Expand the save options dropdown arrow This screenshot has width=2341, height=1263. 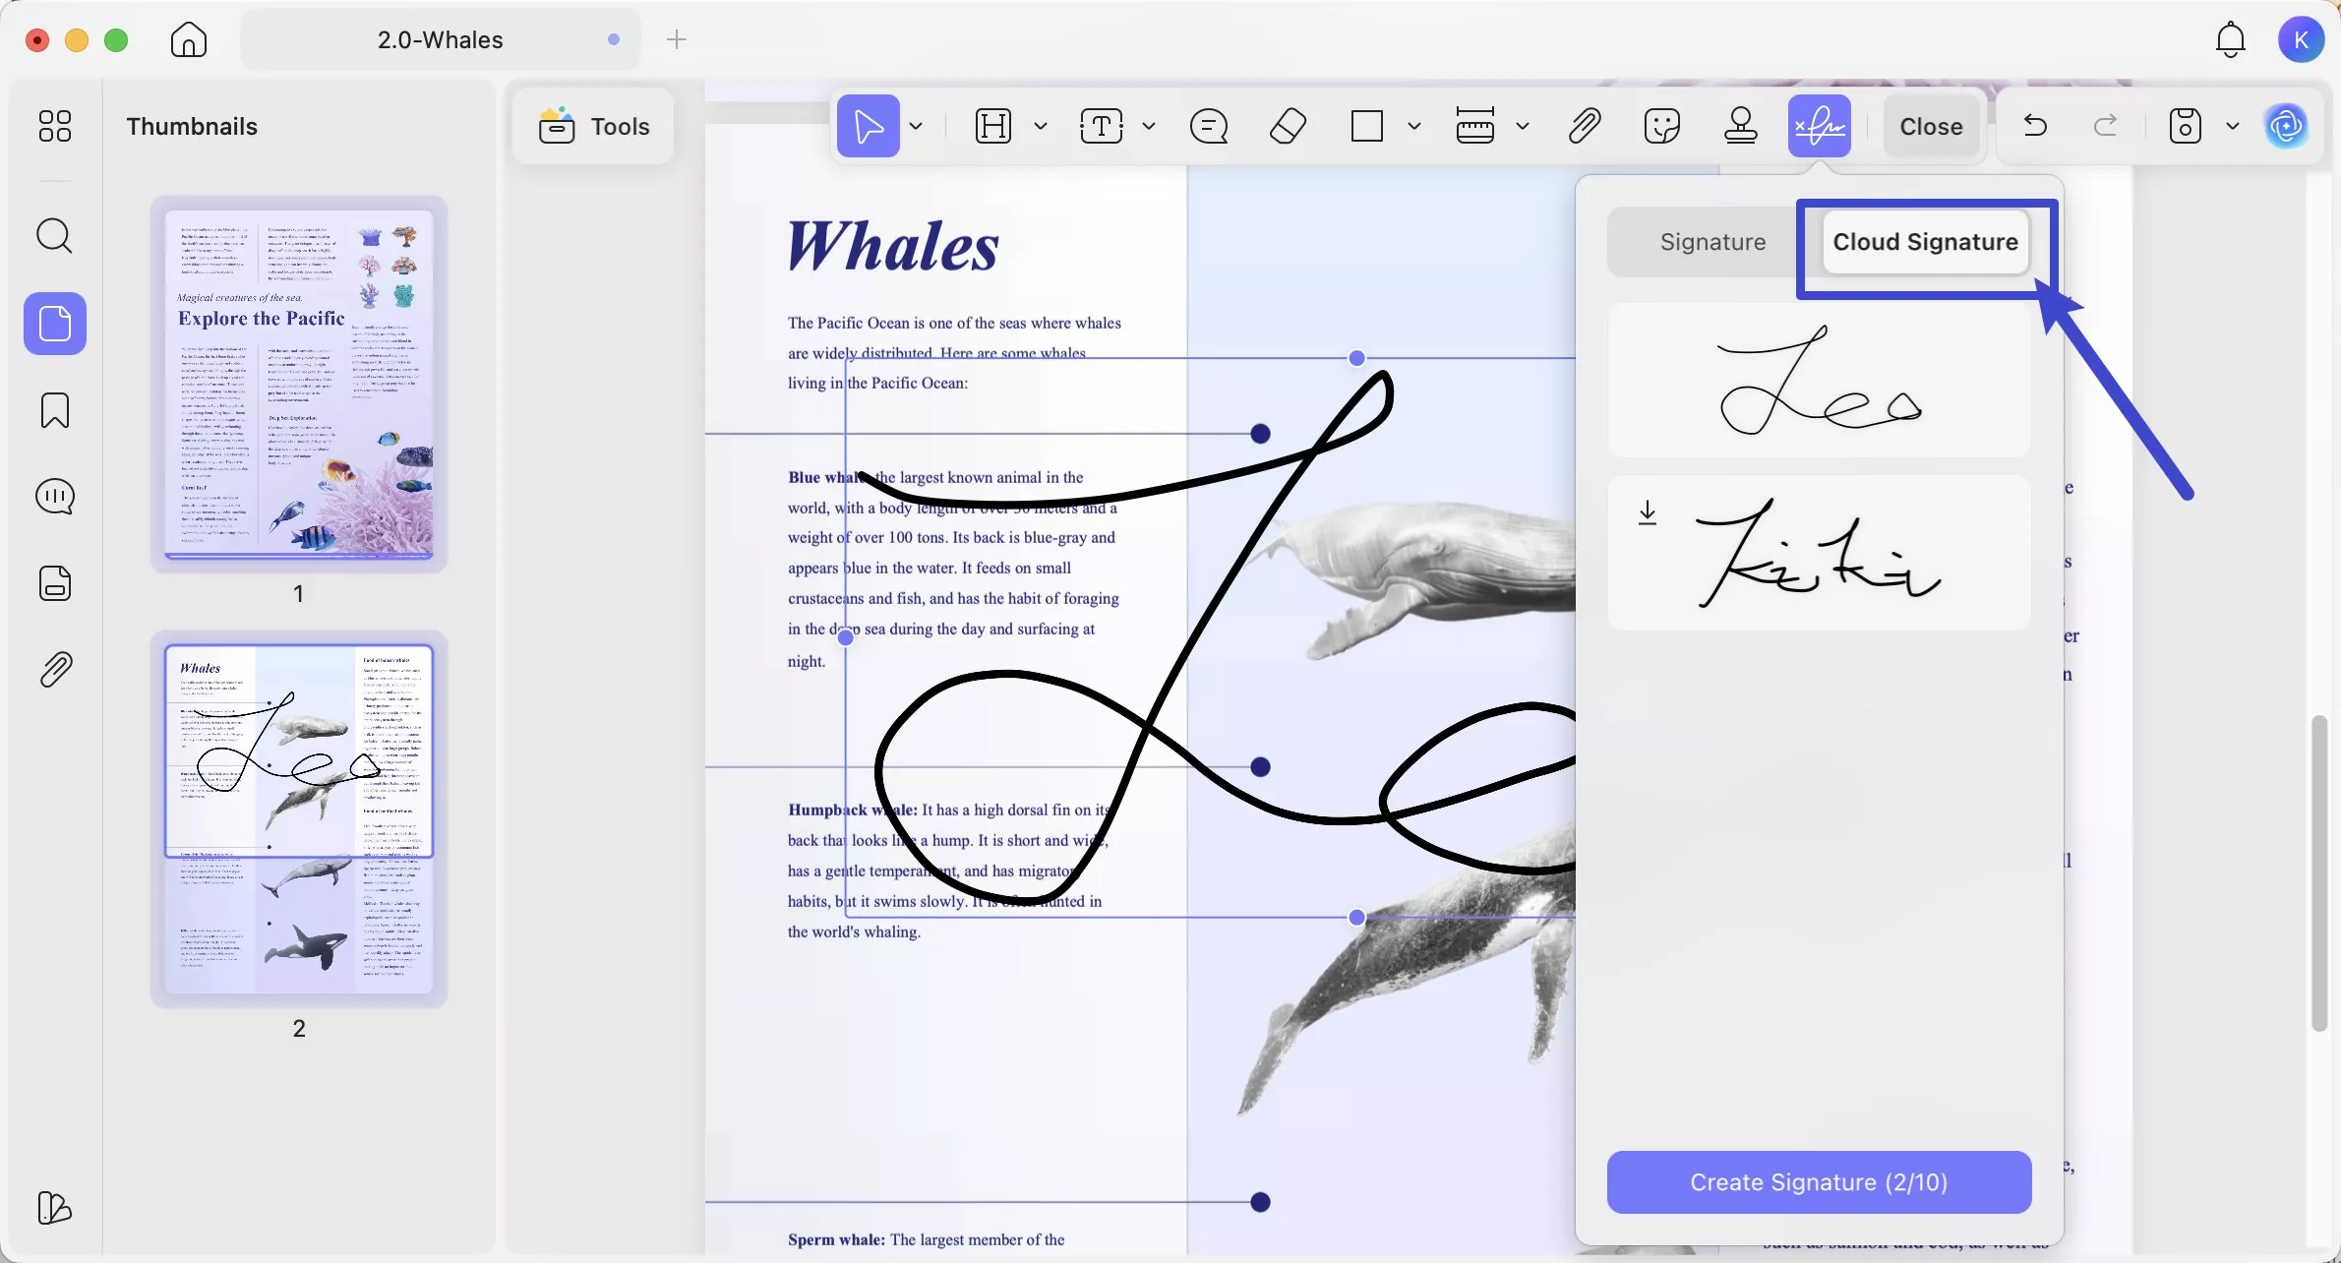(x=2233, y=127)
